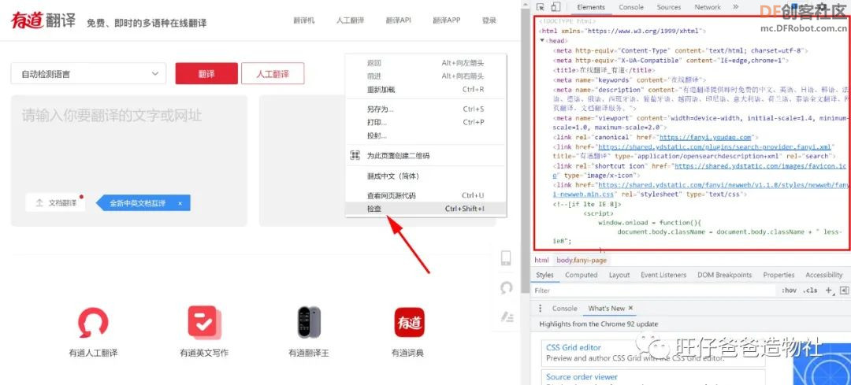Choose 打印... from the context menu
The height and width of the screenshot is (385, 851).
pyautogui.click(x=426, y=122)
